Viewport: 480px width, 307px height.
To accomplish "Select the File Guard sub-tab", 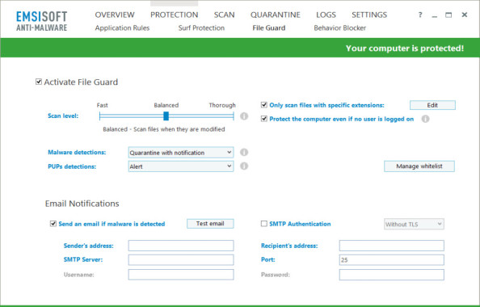I will (269, 27).
